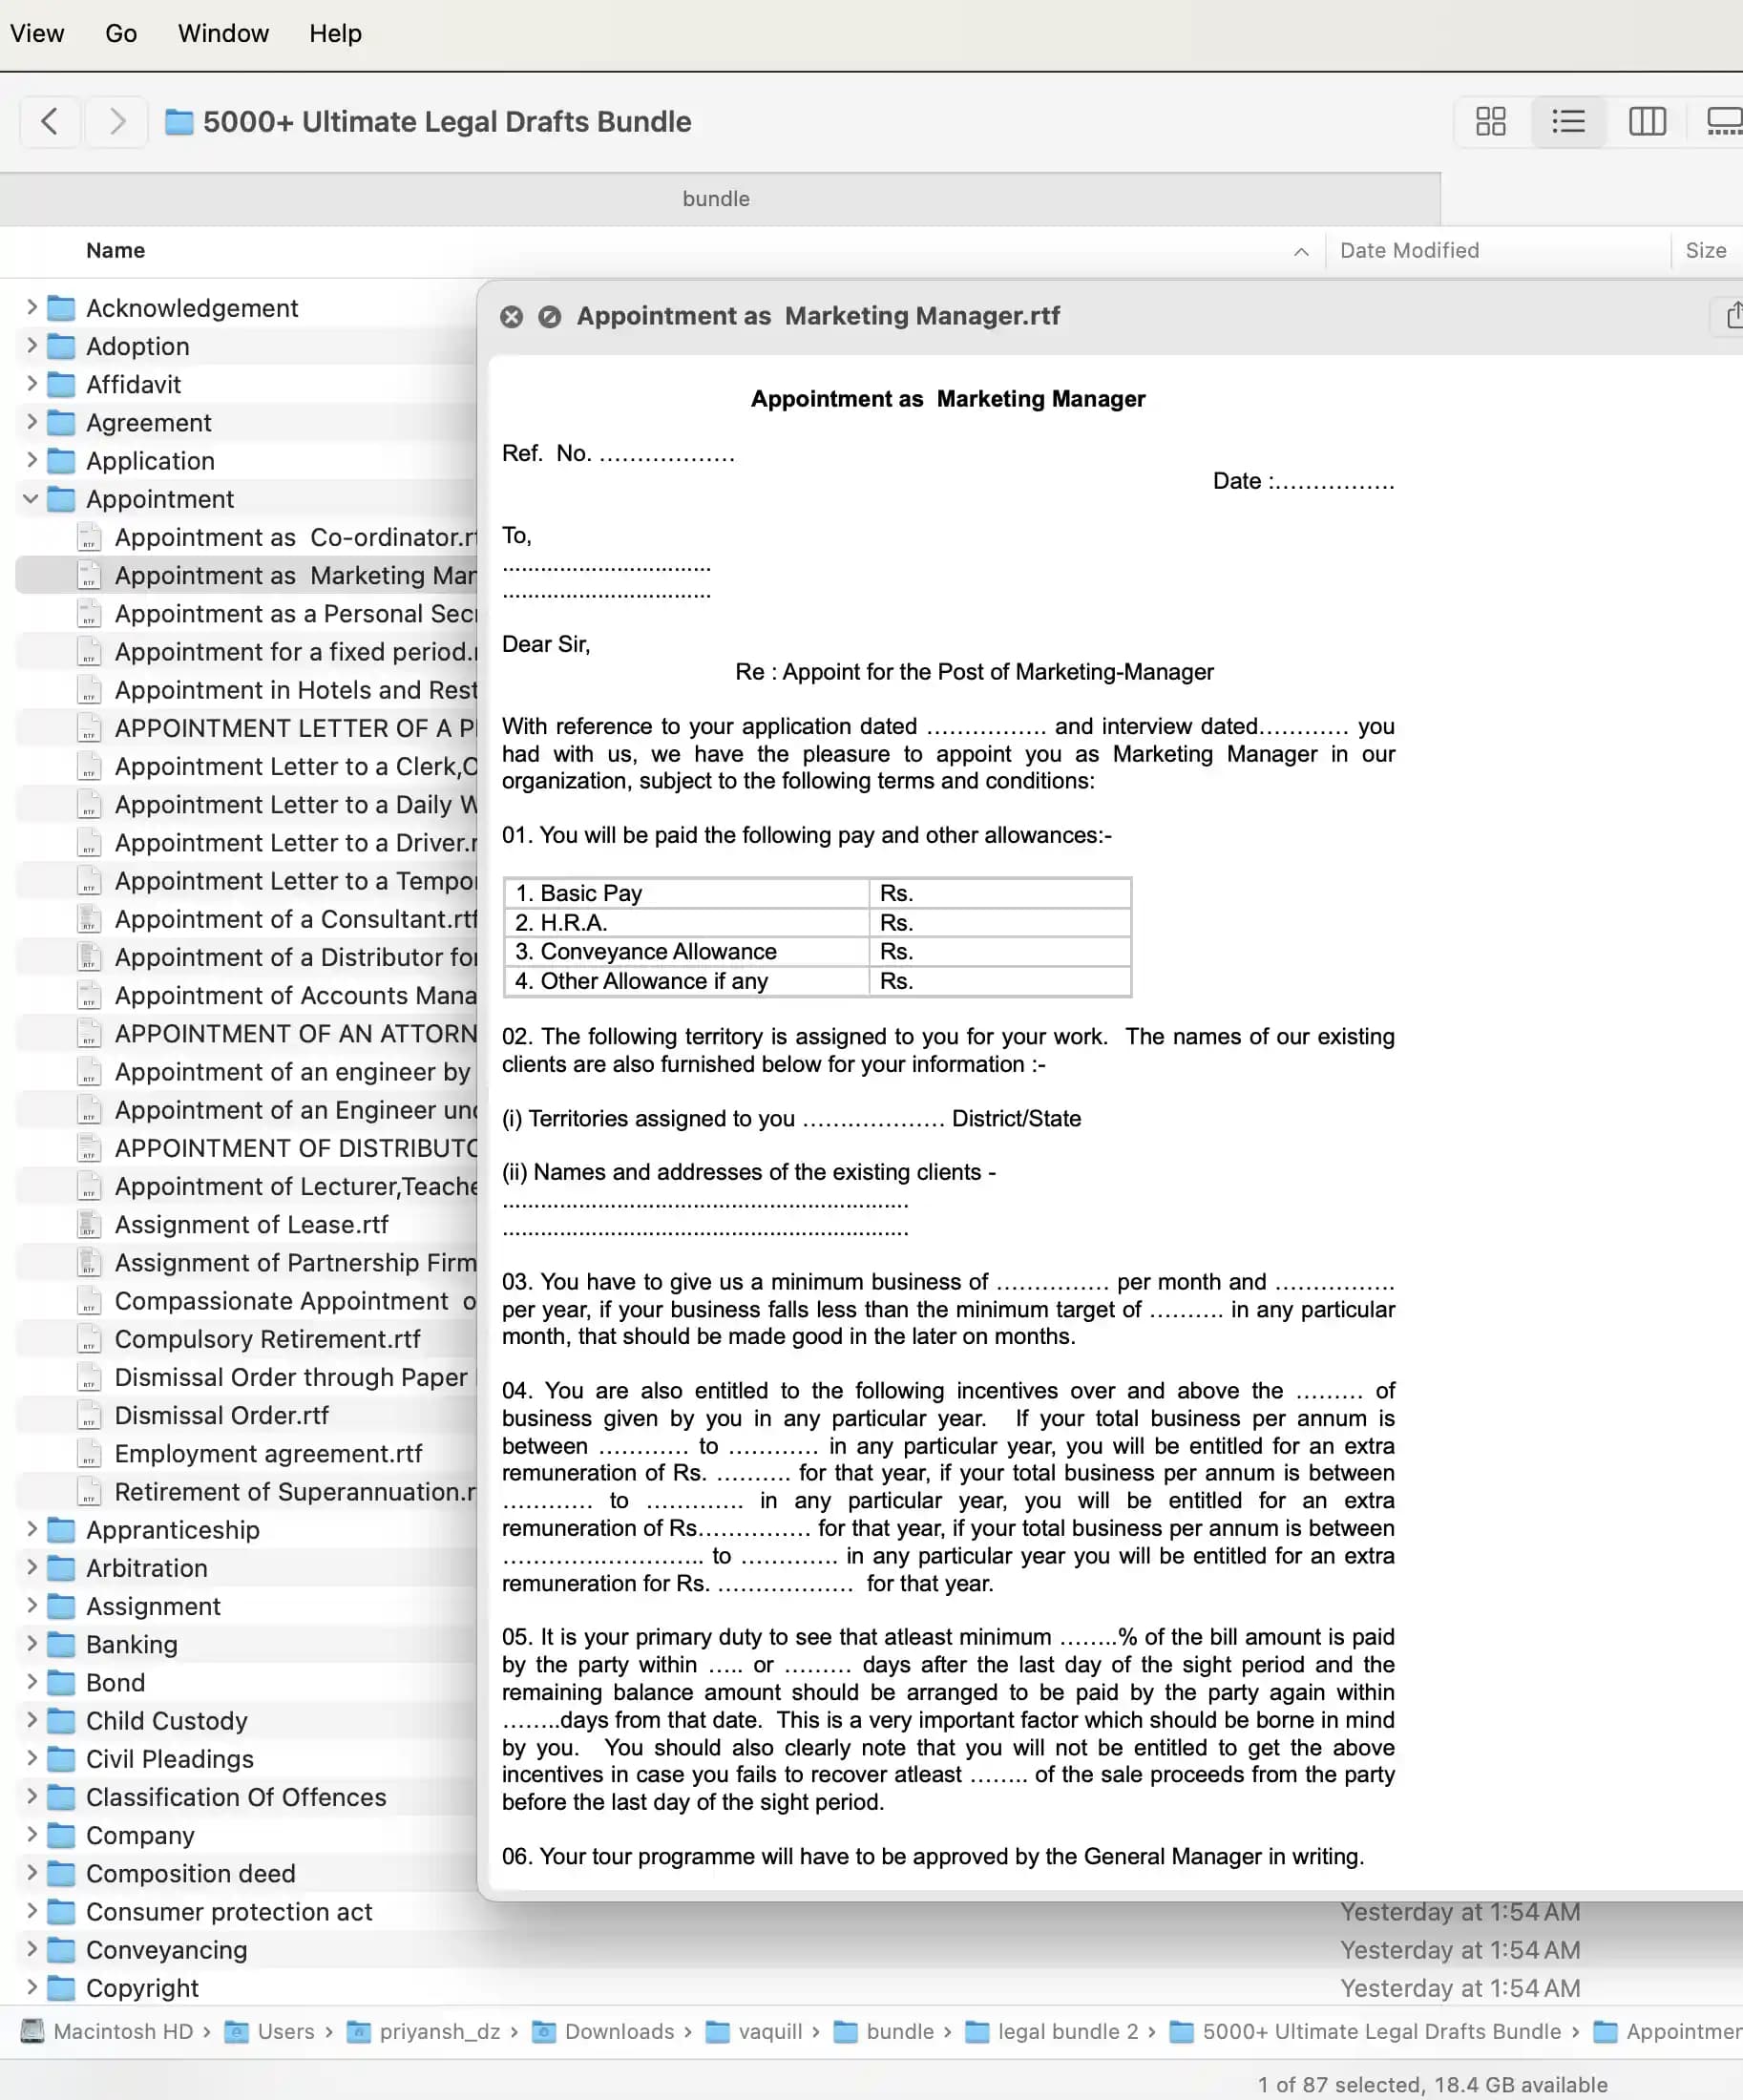The height and width of the screenshot is (2100, 1743).
Task: Expand the Bond folder
Action: pyautogui.click(x=31, y=1682)
